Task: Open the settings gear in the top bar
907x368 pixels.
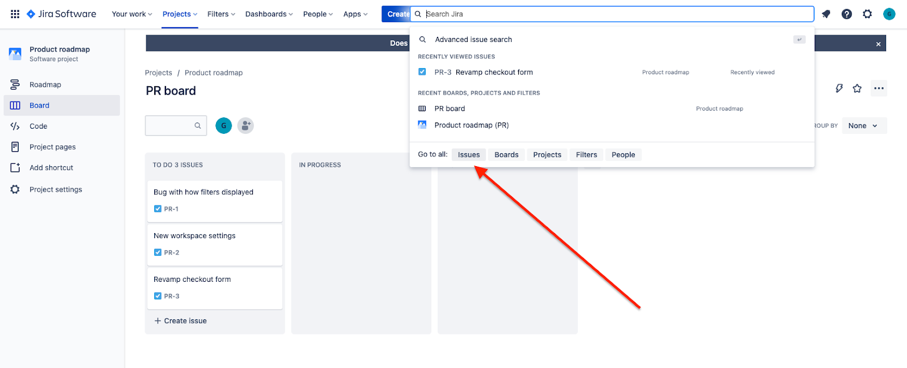Action: [x=867, y=14]
